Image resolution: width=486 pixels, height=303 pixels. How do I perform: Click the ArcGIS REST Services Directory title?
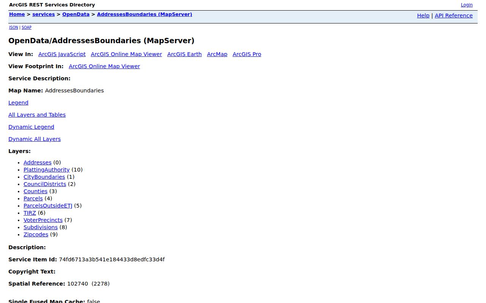pos(52,5)
